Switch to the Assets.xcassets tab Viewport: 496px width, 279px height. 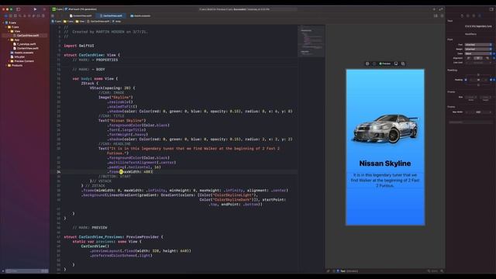(140, 15)
